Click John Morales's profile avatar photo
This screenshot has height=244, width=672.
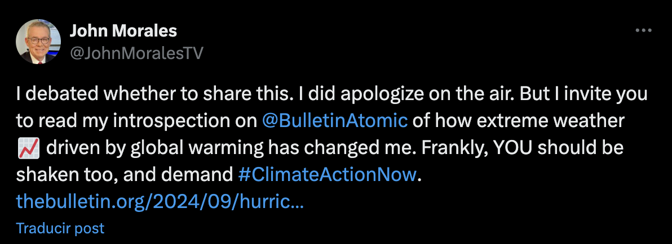(38, 42)
